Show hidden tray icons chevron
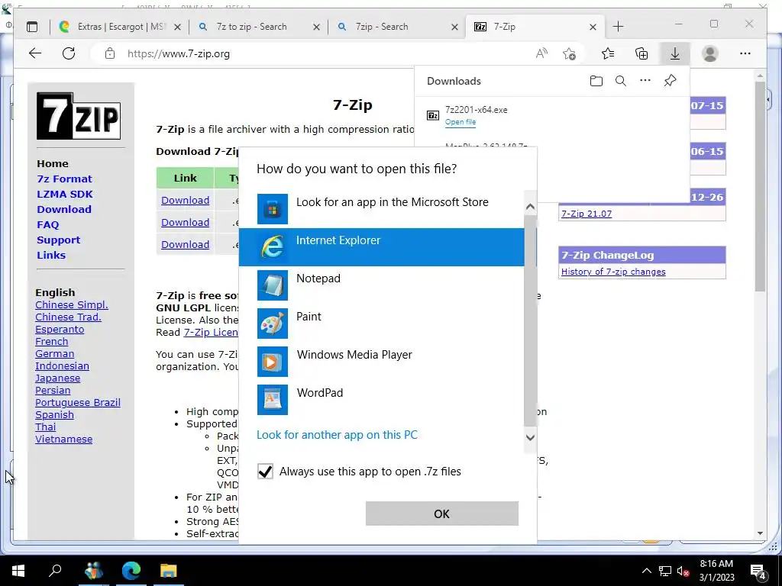782x586 pixels. (x=646, y=571)
